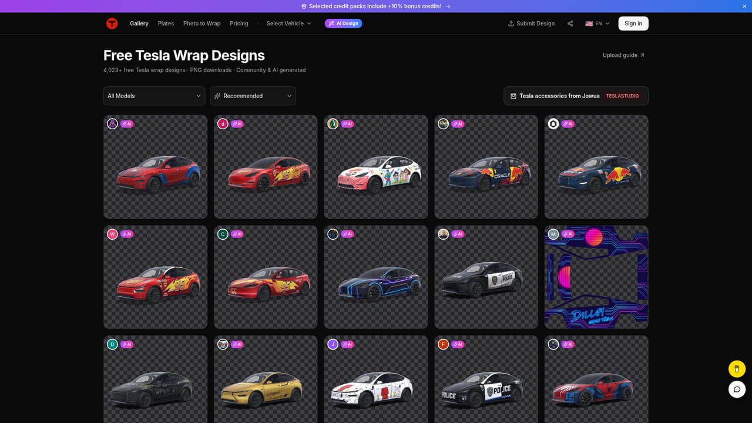This screenshot has height=423, width=752.
Task: Open the dark black wrap by user D
Action: pyautogui.click(x=155, y=380)
